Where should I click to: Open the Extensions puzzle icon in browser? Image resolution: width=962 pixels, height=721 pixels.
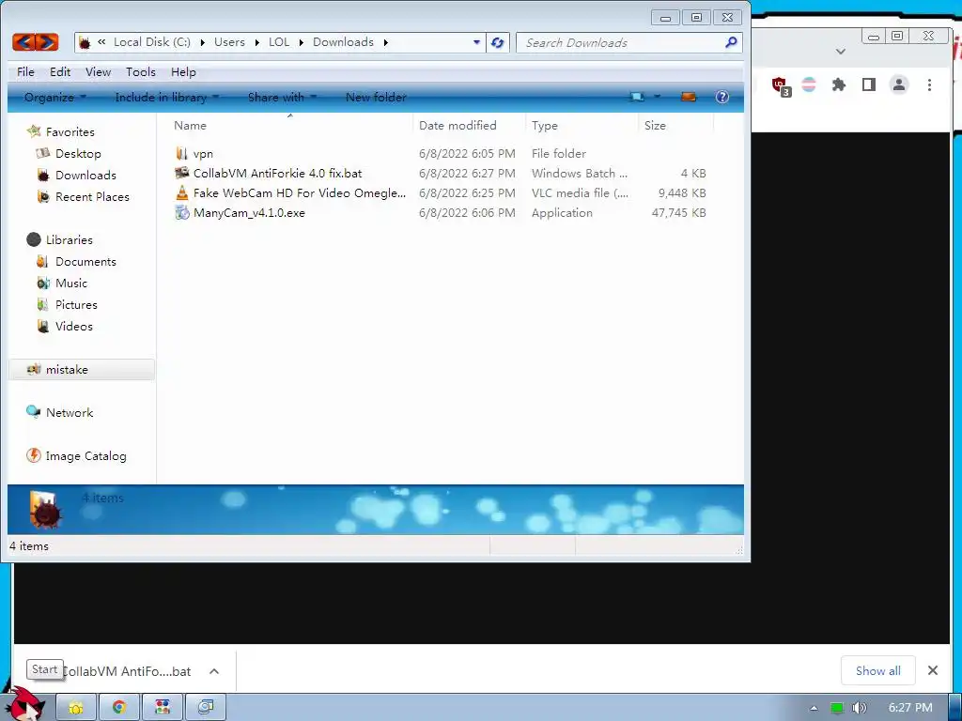coord(839,84)
